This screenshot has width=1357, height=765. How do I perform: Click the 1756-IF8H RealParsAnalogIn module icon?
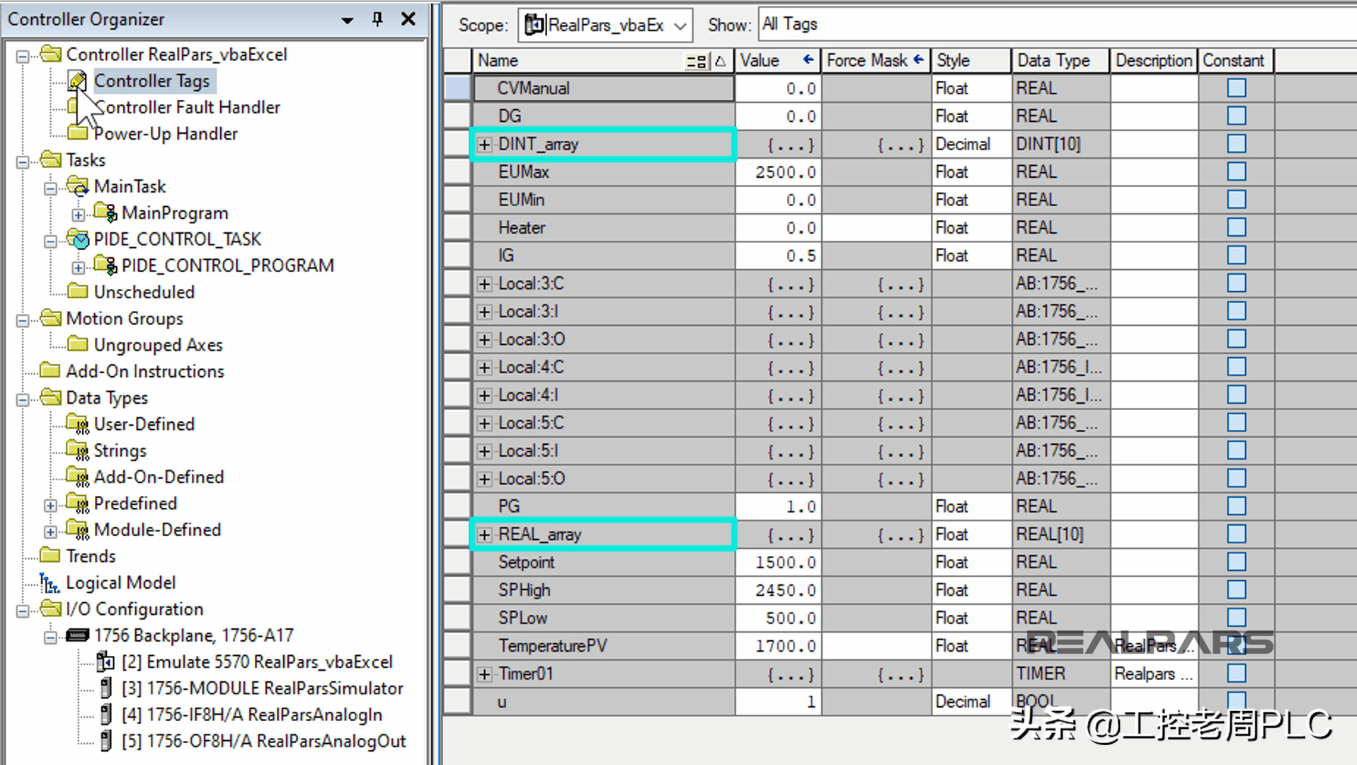[106, 714]
